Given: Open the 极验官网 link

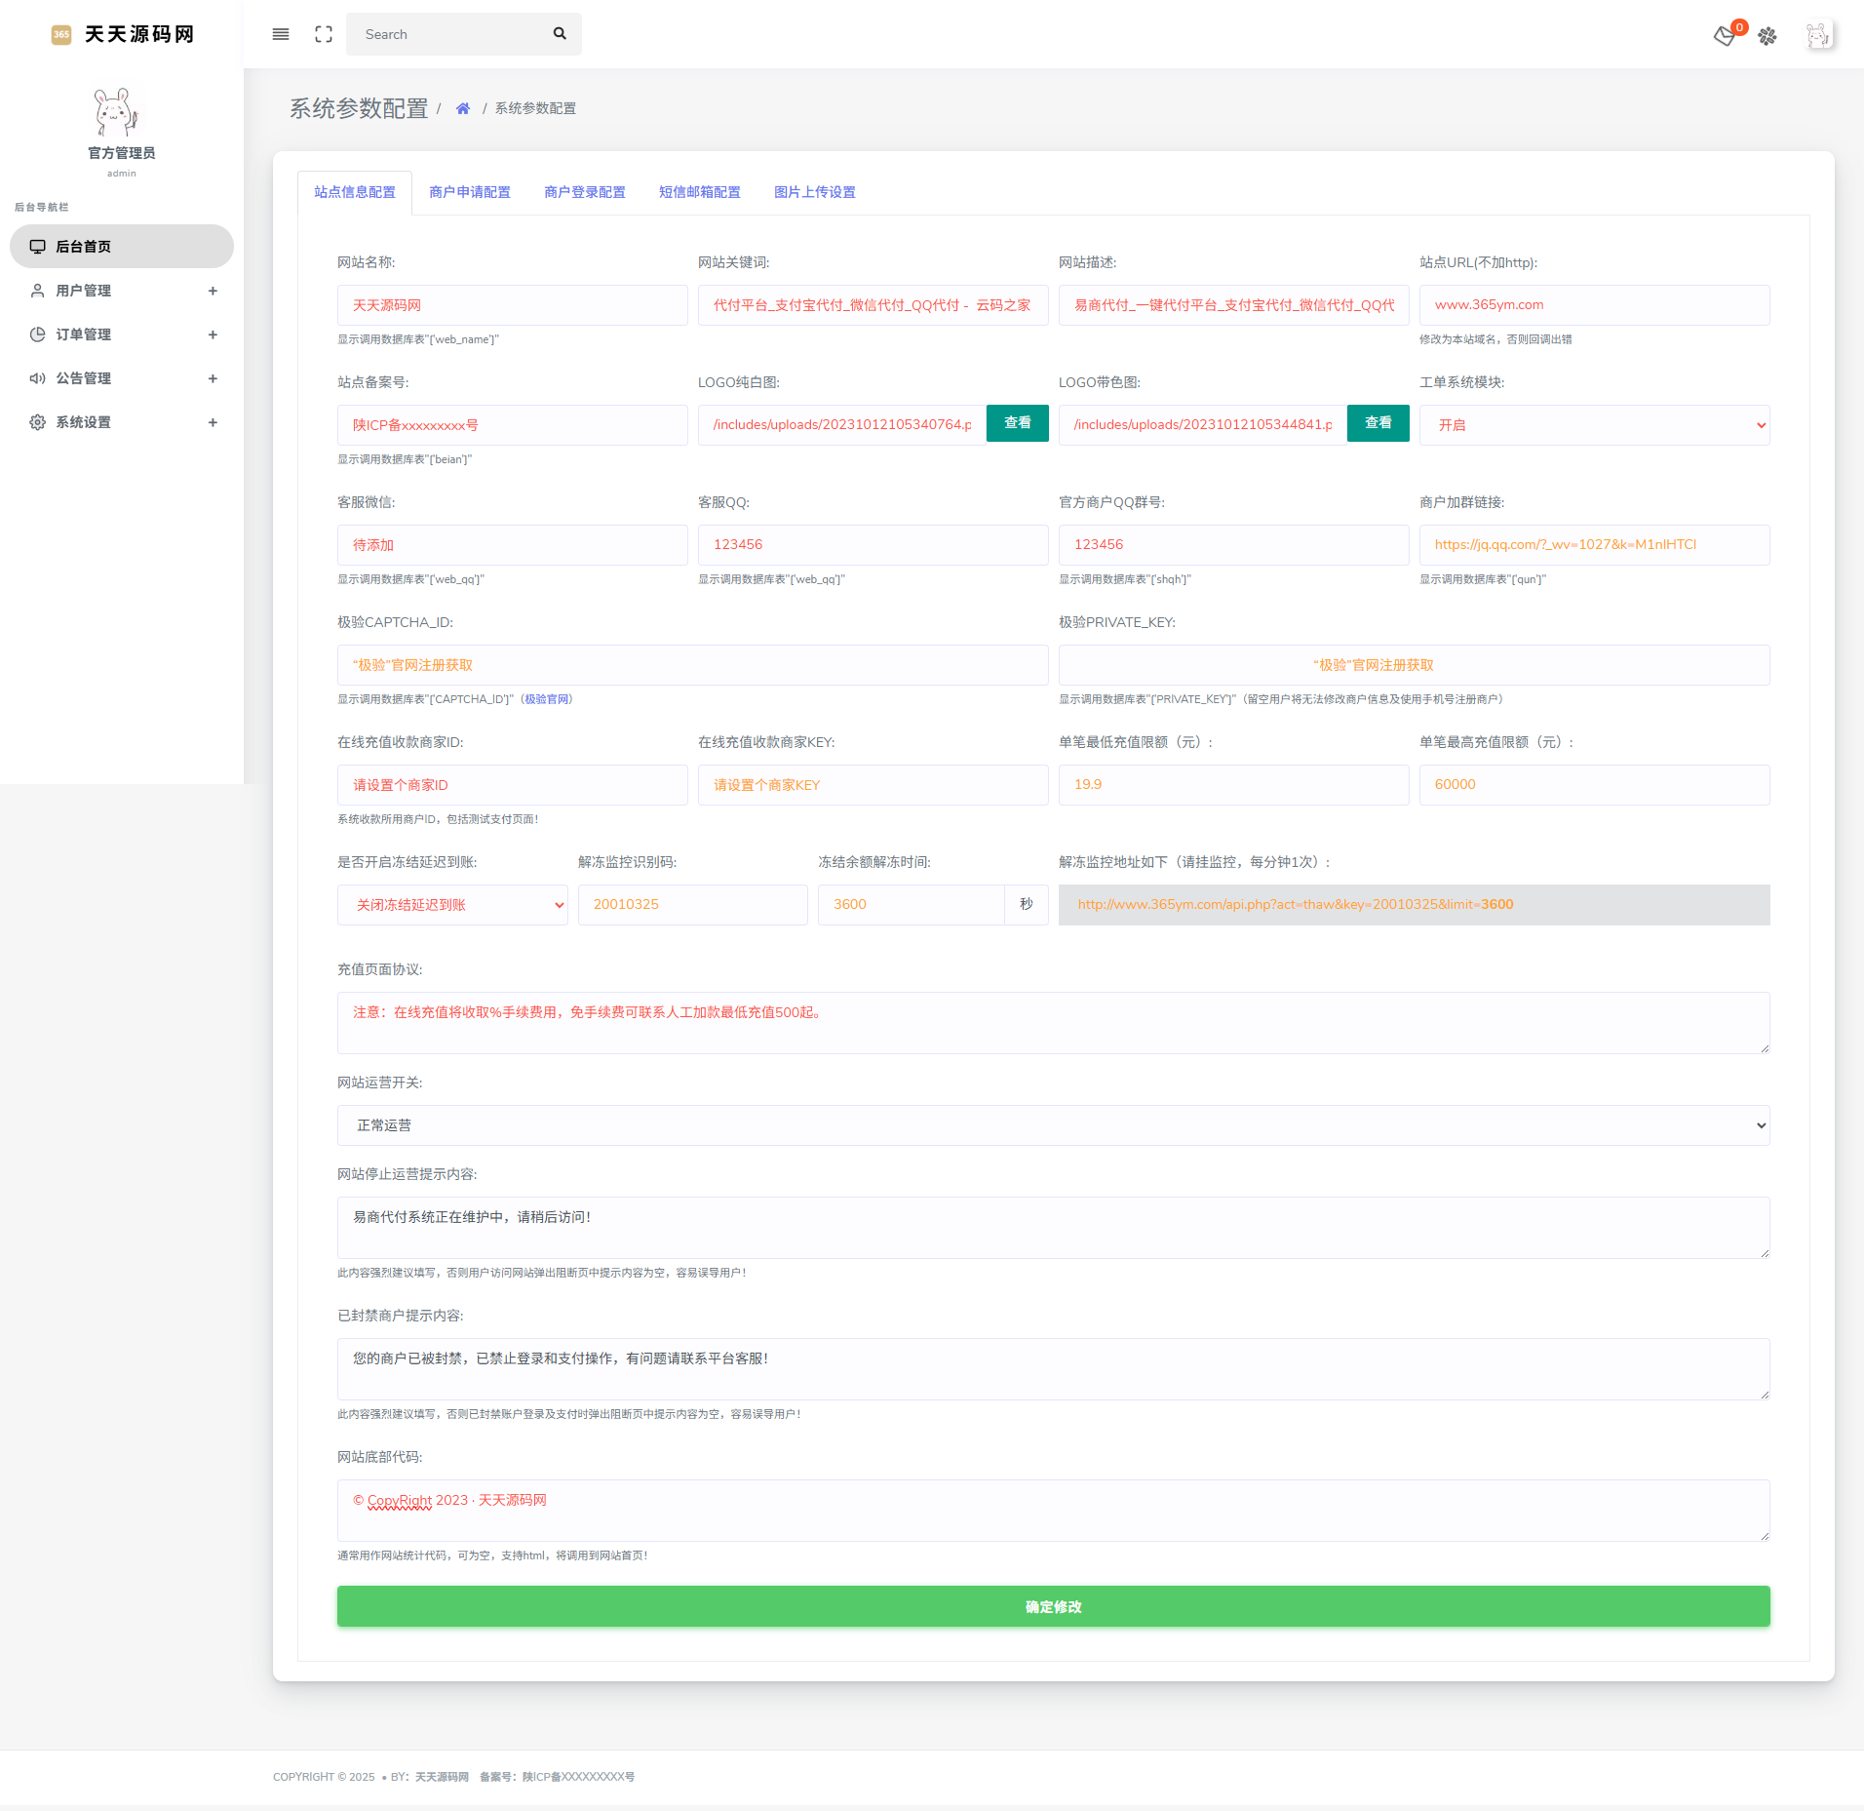Looking at the screenshot, I should (547, 699).
